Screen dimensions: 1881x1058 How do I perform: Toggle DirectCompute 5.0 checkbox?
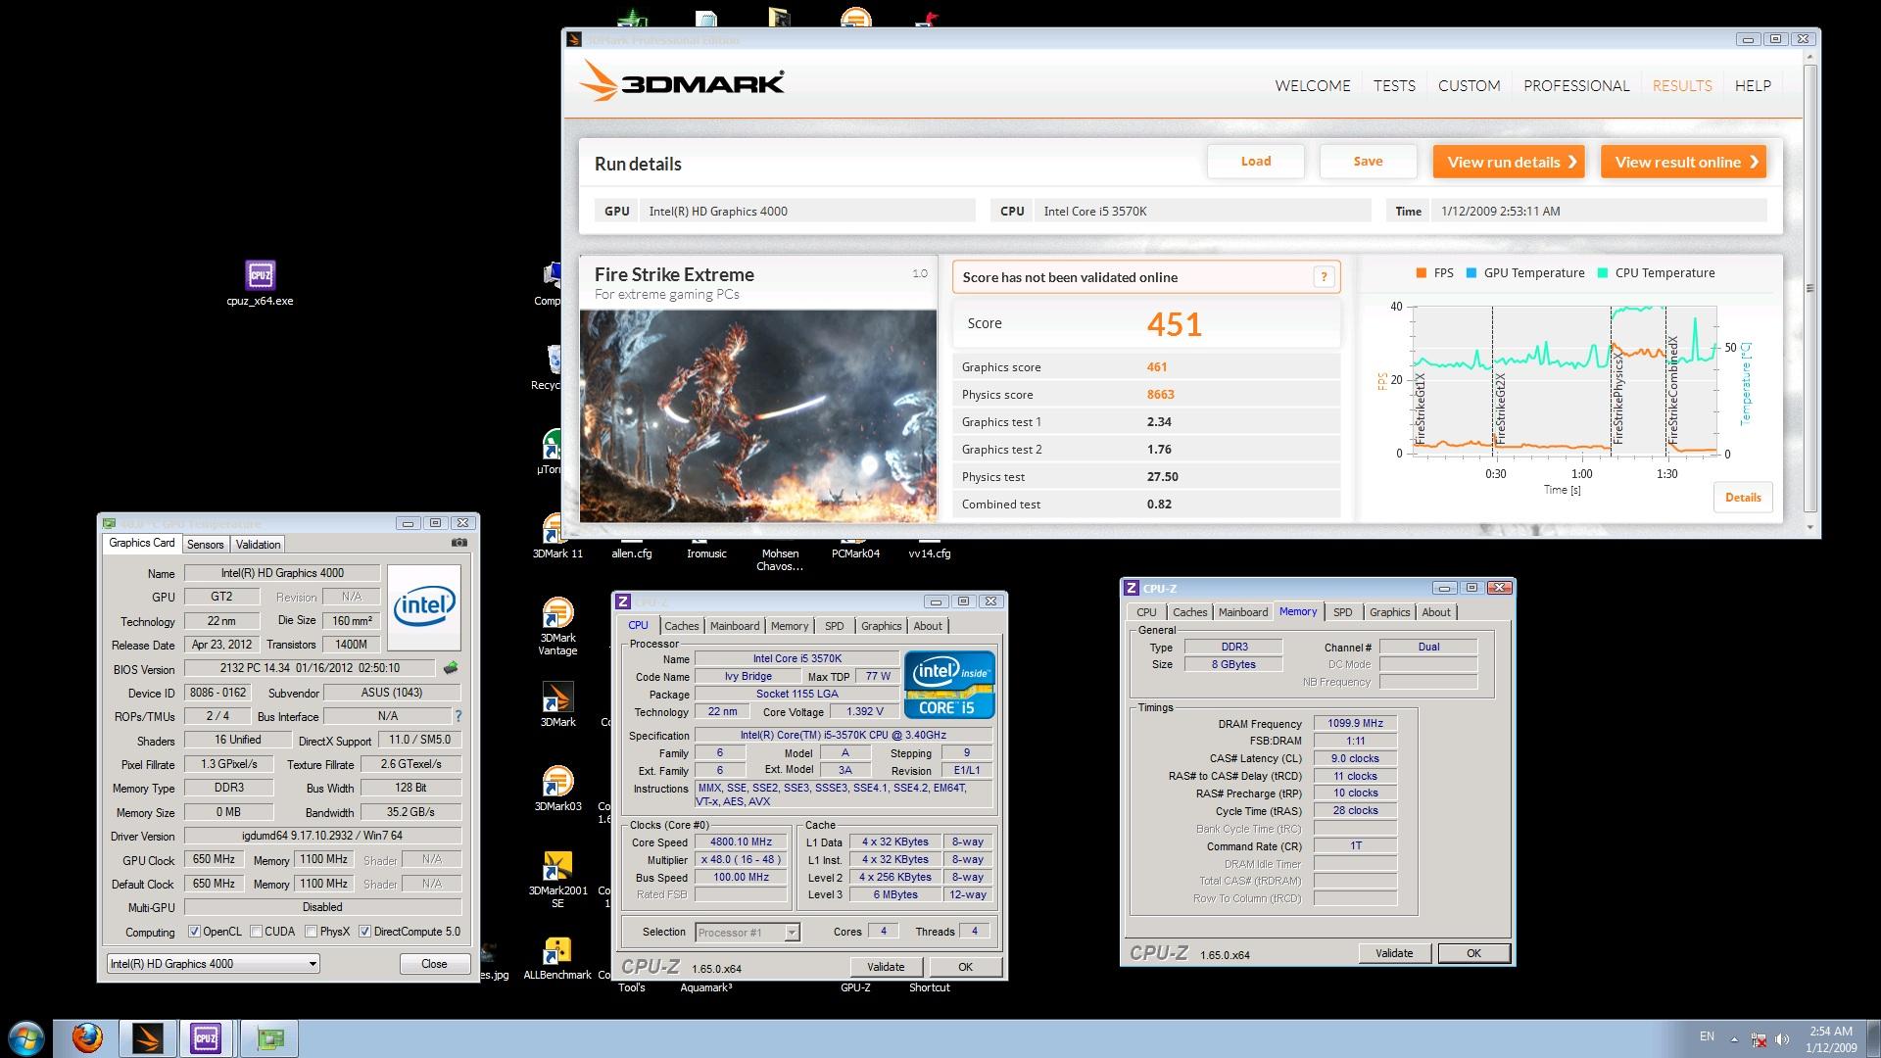pyautogui.click(x=364, y=932)
